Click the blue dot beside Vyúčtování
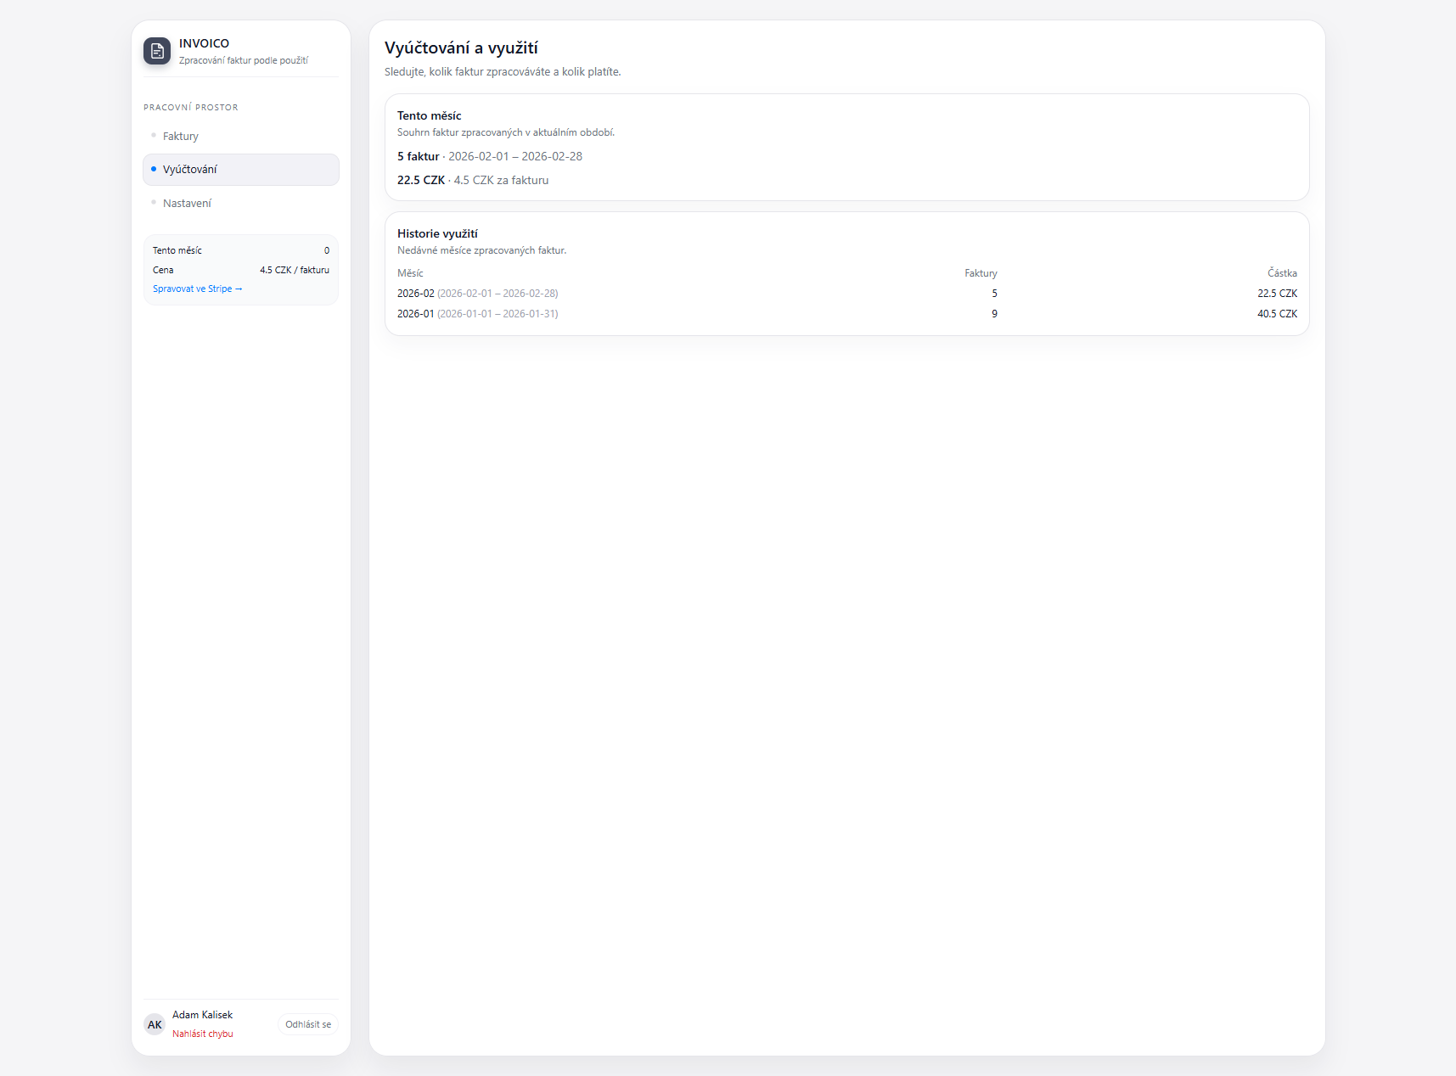1456x1076 pixels. (154, 170)
